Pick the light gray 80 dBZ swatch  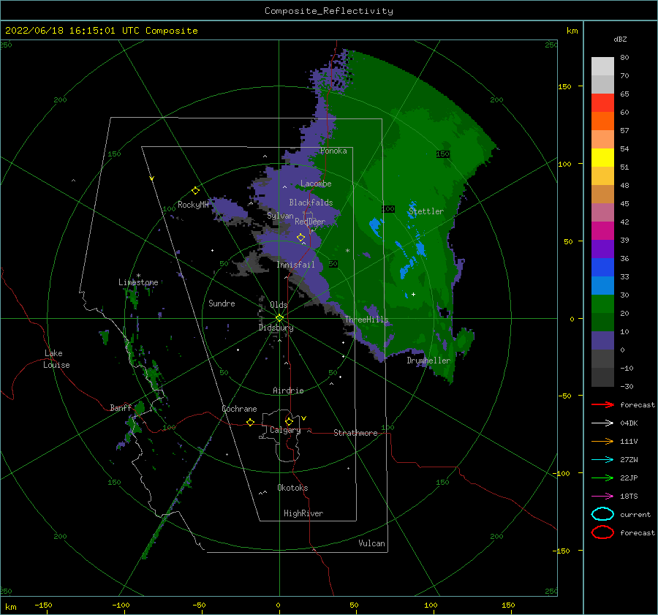point(602,66)
